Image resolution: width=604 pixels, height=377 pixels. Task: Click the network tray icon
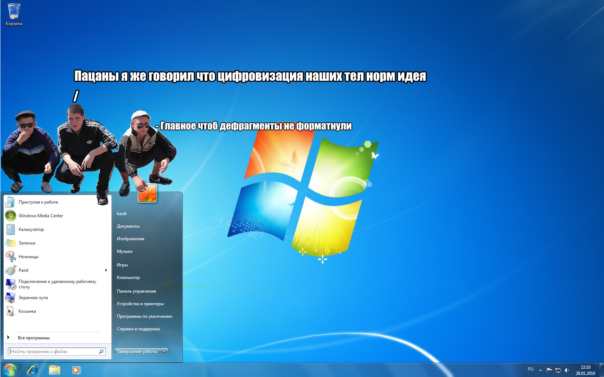558,370
